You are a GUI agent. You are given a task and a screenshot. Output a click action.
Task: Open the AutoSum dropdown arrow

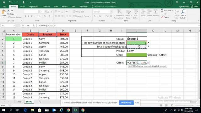(173, 10)
